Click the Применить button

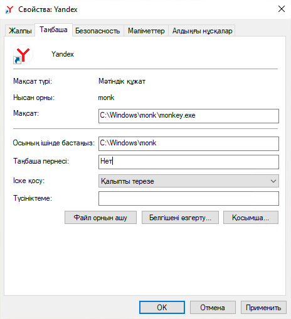tap(263, 308)
